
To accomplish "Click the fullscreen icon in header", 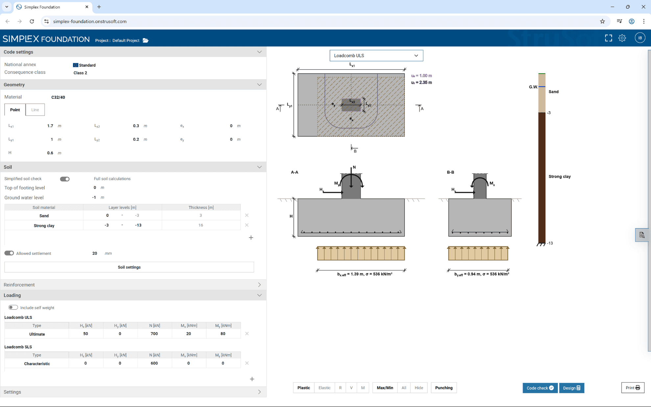I will 609,38.
